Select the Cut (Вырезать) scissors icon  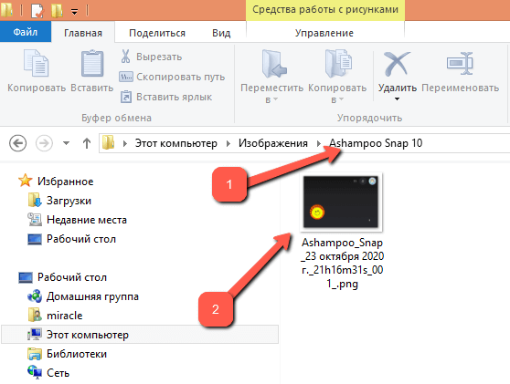pyautogui.click(x=125, y=57)
